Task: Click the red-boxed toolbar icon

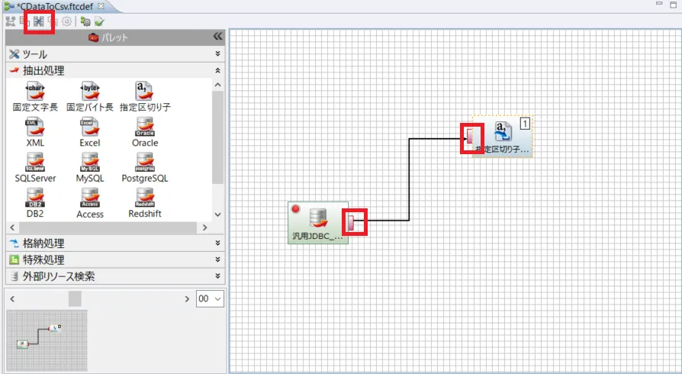Action: coord(38,21)
